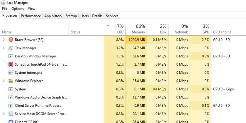Screen dimensions: 246x123
Task: Switch to the Services tab
Action: 112,16
